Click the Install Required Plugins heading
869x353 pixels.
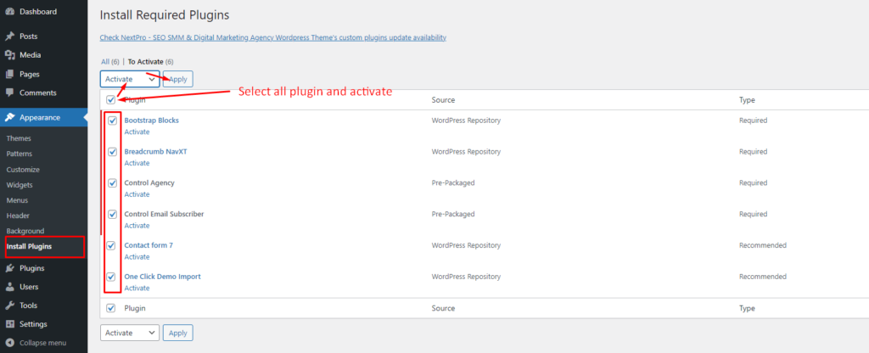(x=165, y=15)
